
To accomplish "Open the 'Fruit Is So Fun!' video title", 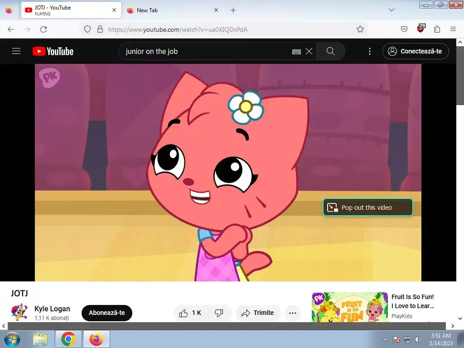I will click(413, 301).
